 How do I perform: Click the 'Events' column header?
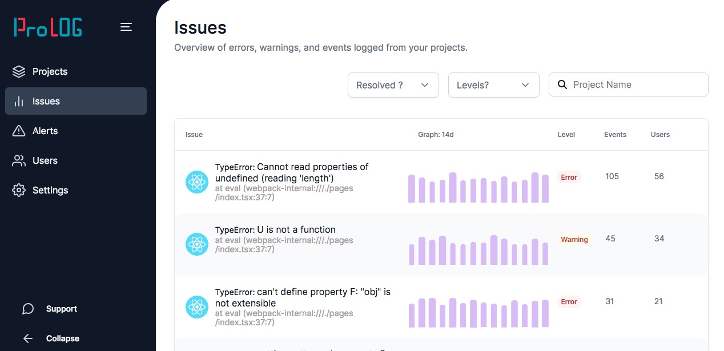coord(615,135)
